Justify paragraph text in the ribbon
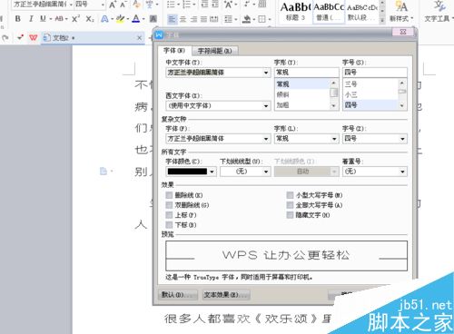454x334 pixels. (203, 19)
